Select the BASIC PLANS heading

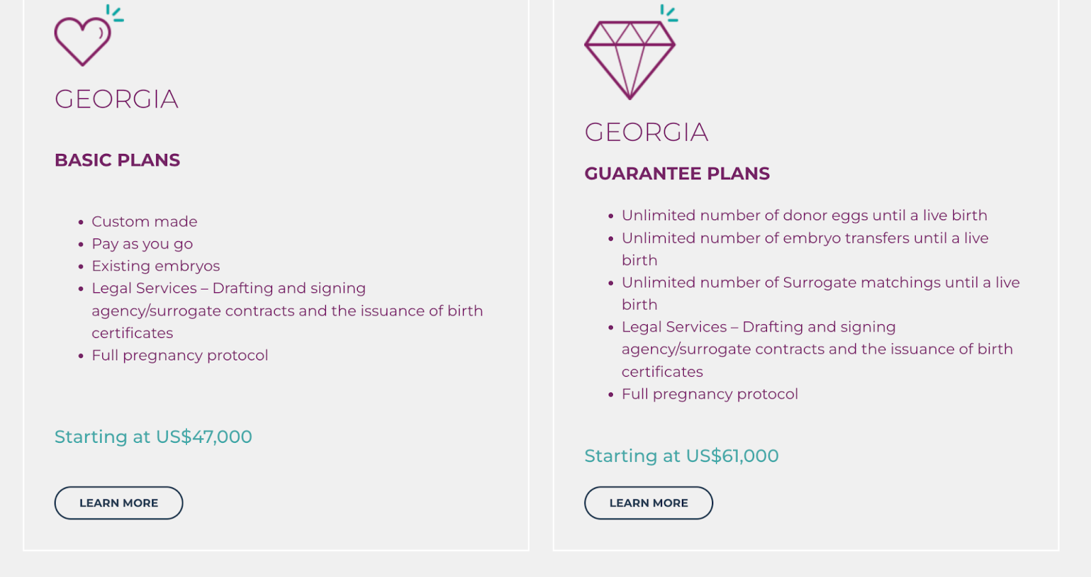(117, 160)
